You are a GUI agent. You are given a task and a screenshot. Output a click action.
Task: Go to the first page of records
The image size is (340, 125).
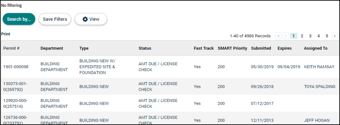pyautogui.click(x=278, y=36)
